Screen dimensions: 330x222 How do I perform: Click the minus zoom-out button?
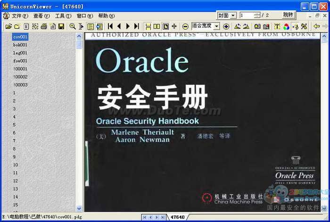tap(185, 26)
